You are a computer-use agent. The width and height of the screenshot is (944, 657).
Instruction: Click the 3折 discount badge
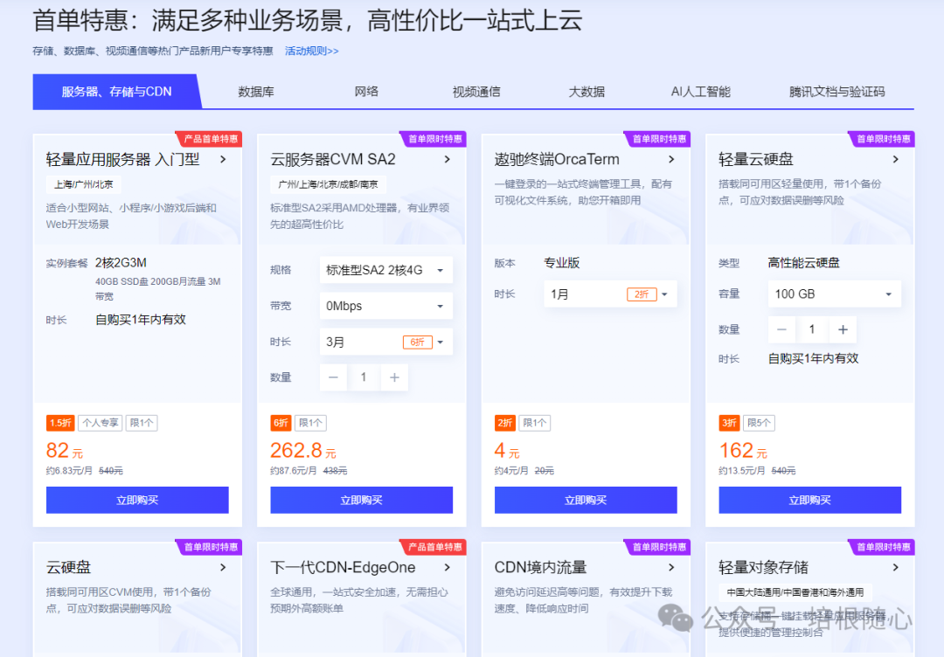[x=730, y=423]
